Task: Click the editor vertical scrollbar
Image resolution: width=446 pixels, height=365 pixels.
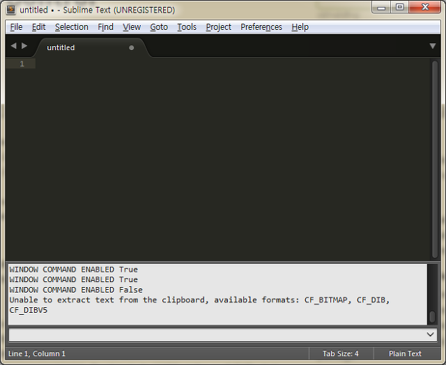Action: 435,160
